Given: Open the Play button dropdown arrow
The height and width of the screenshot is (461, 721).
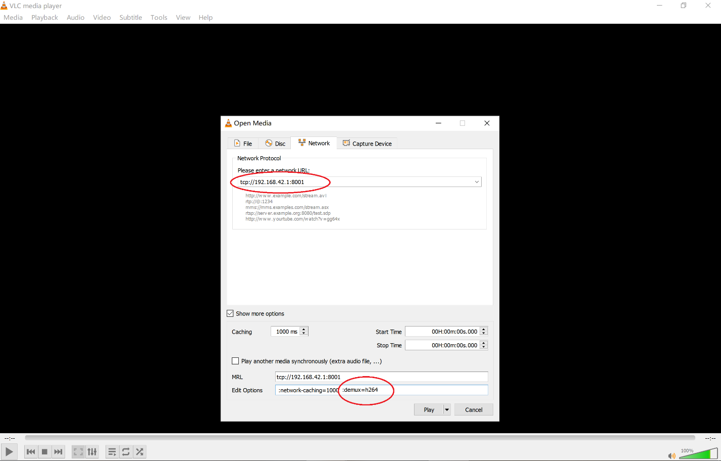Looking at the screenshot, I should pyautogui.click(x=447, y=409).
